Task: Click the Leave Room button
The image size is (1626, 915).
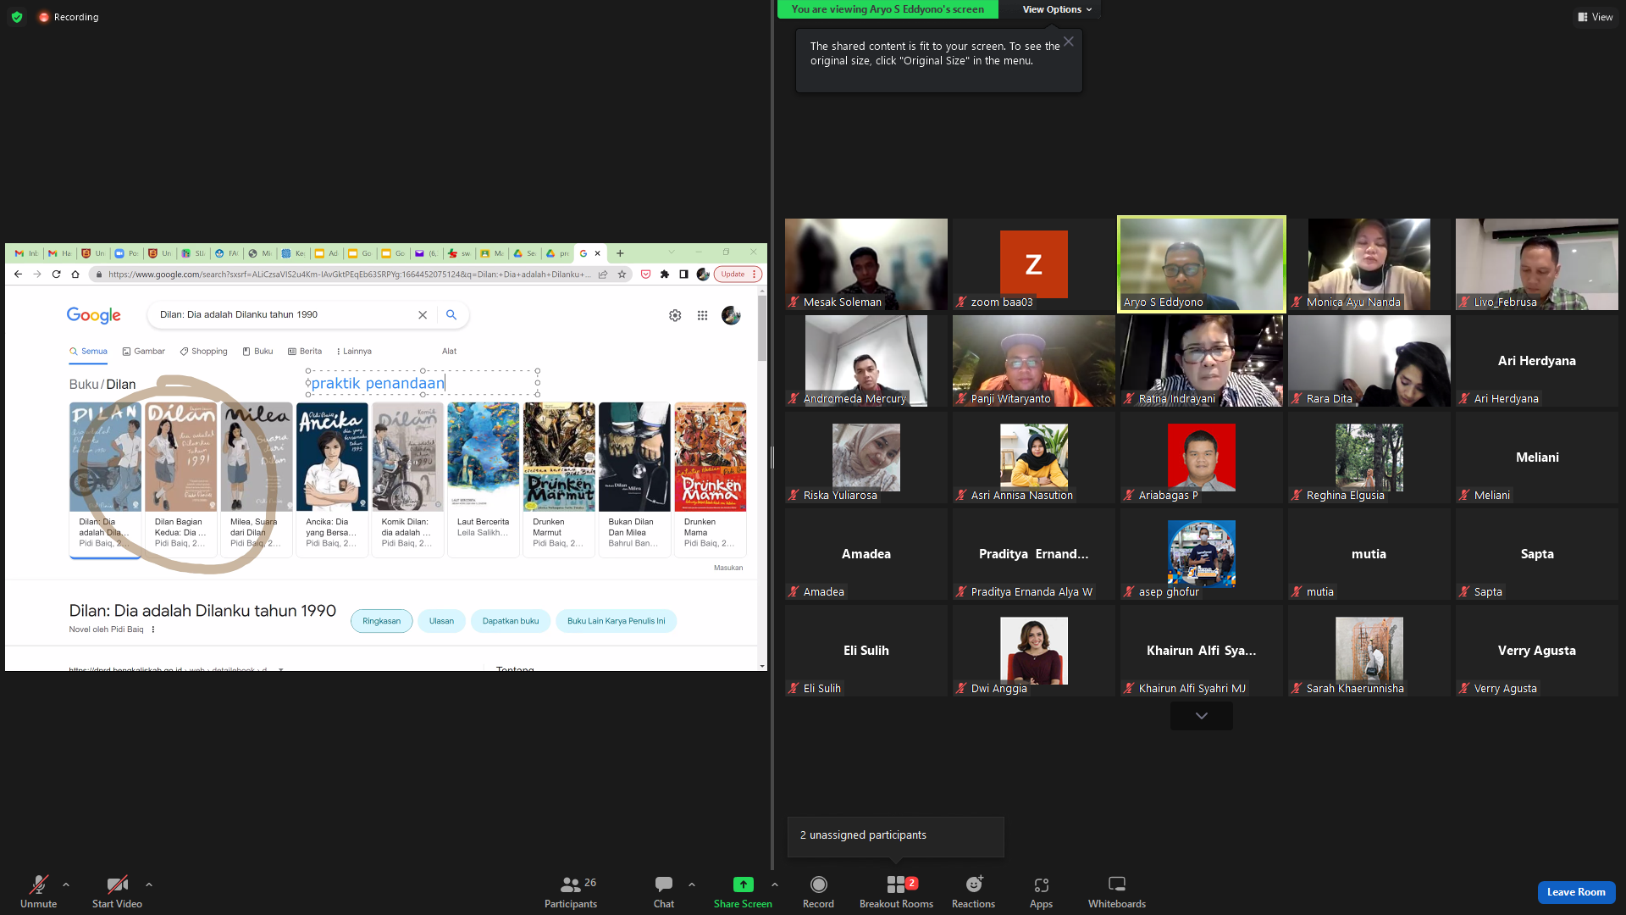Action: 1576,892
